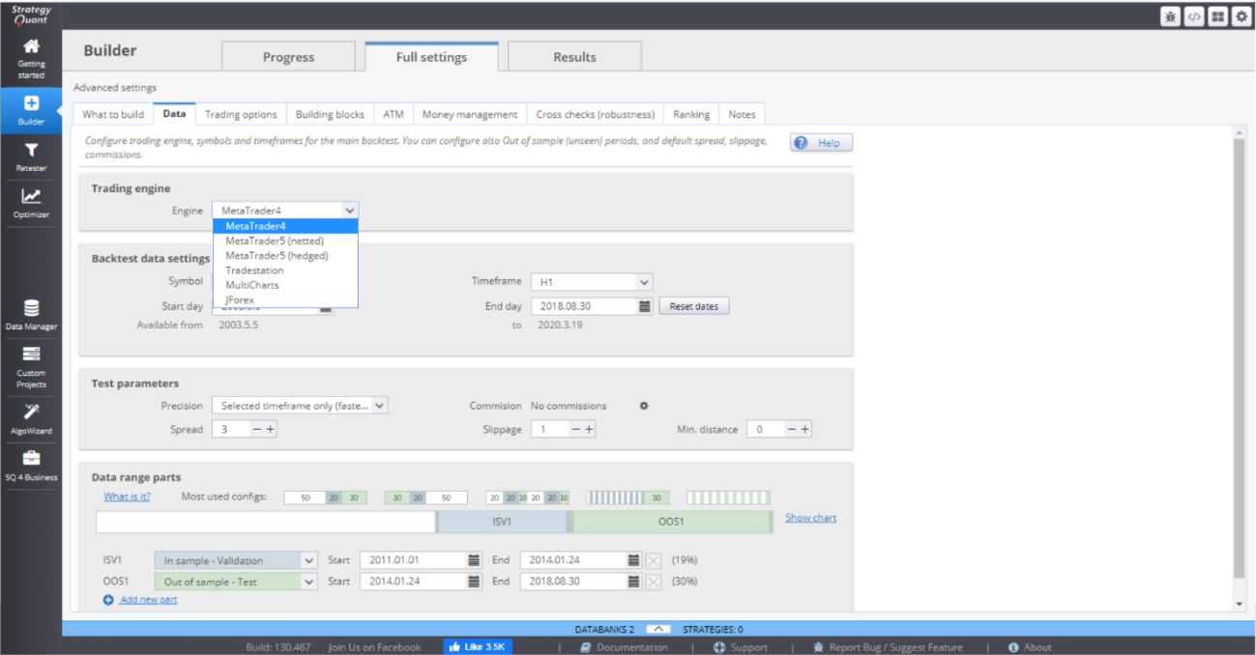Open the ATM tab
This screenshot has height=655, width=1256.
click(394, 114)
